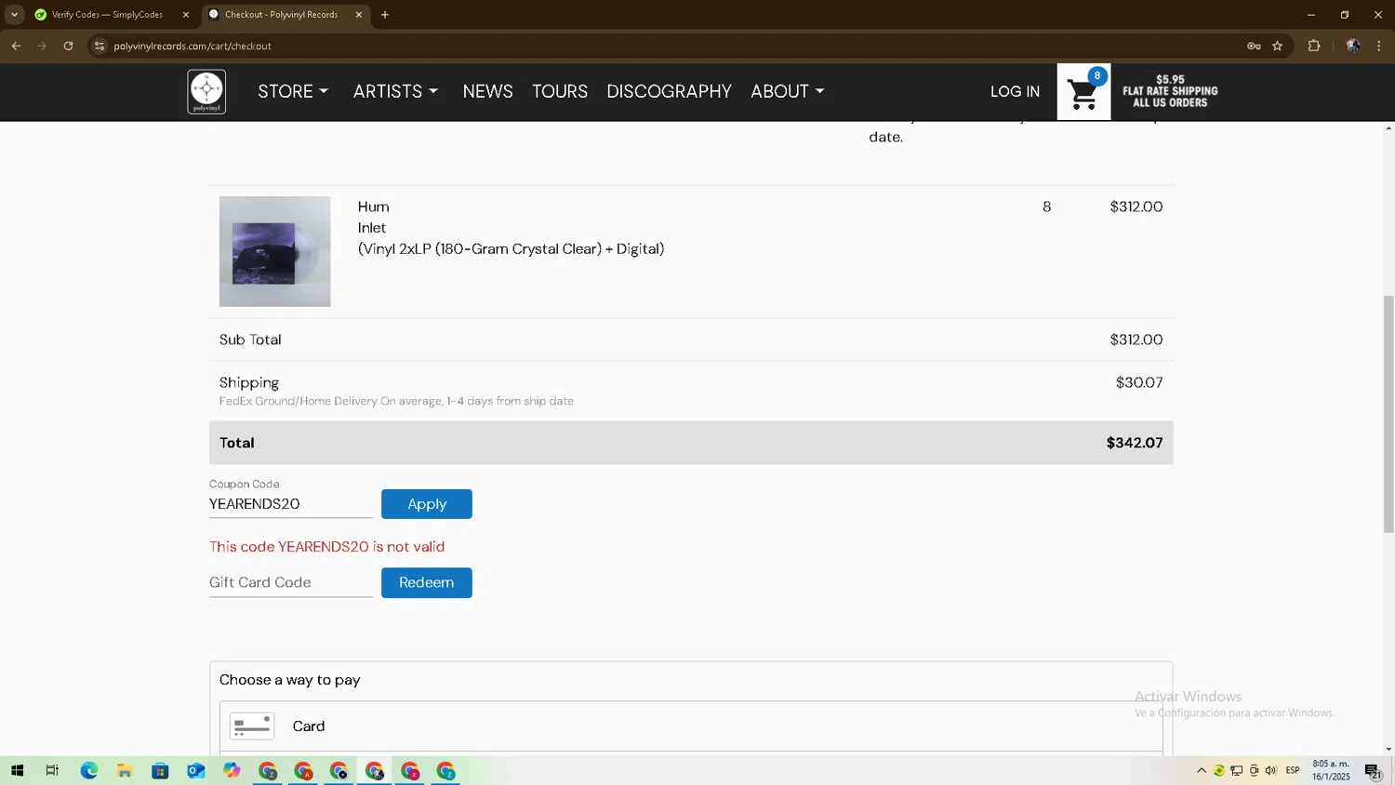Image resolution: width=1395 pixels, height=785 pixels.
Task: Open the Copilot taskbar icon
Action: (x=232, y=771)
